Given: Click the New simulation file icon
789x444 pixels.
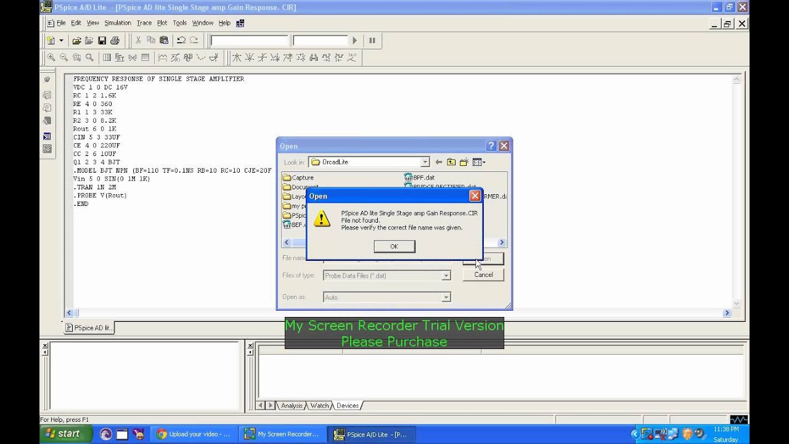Looking at the screenshot, I should (51, 41).
